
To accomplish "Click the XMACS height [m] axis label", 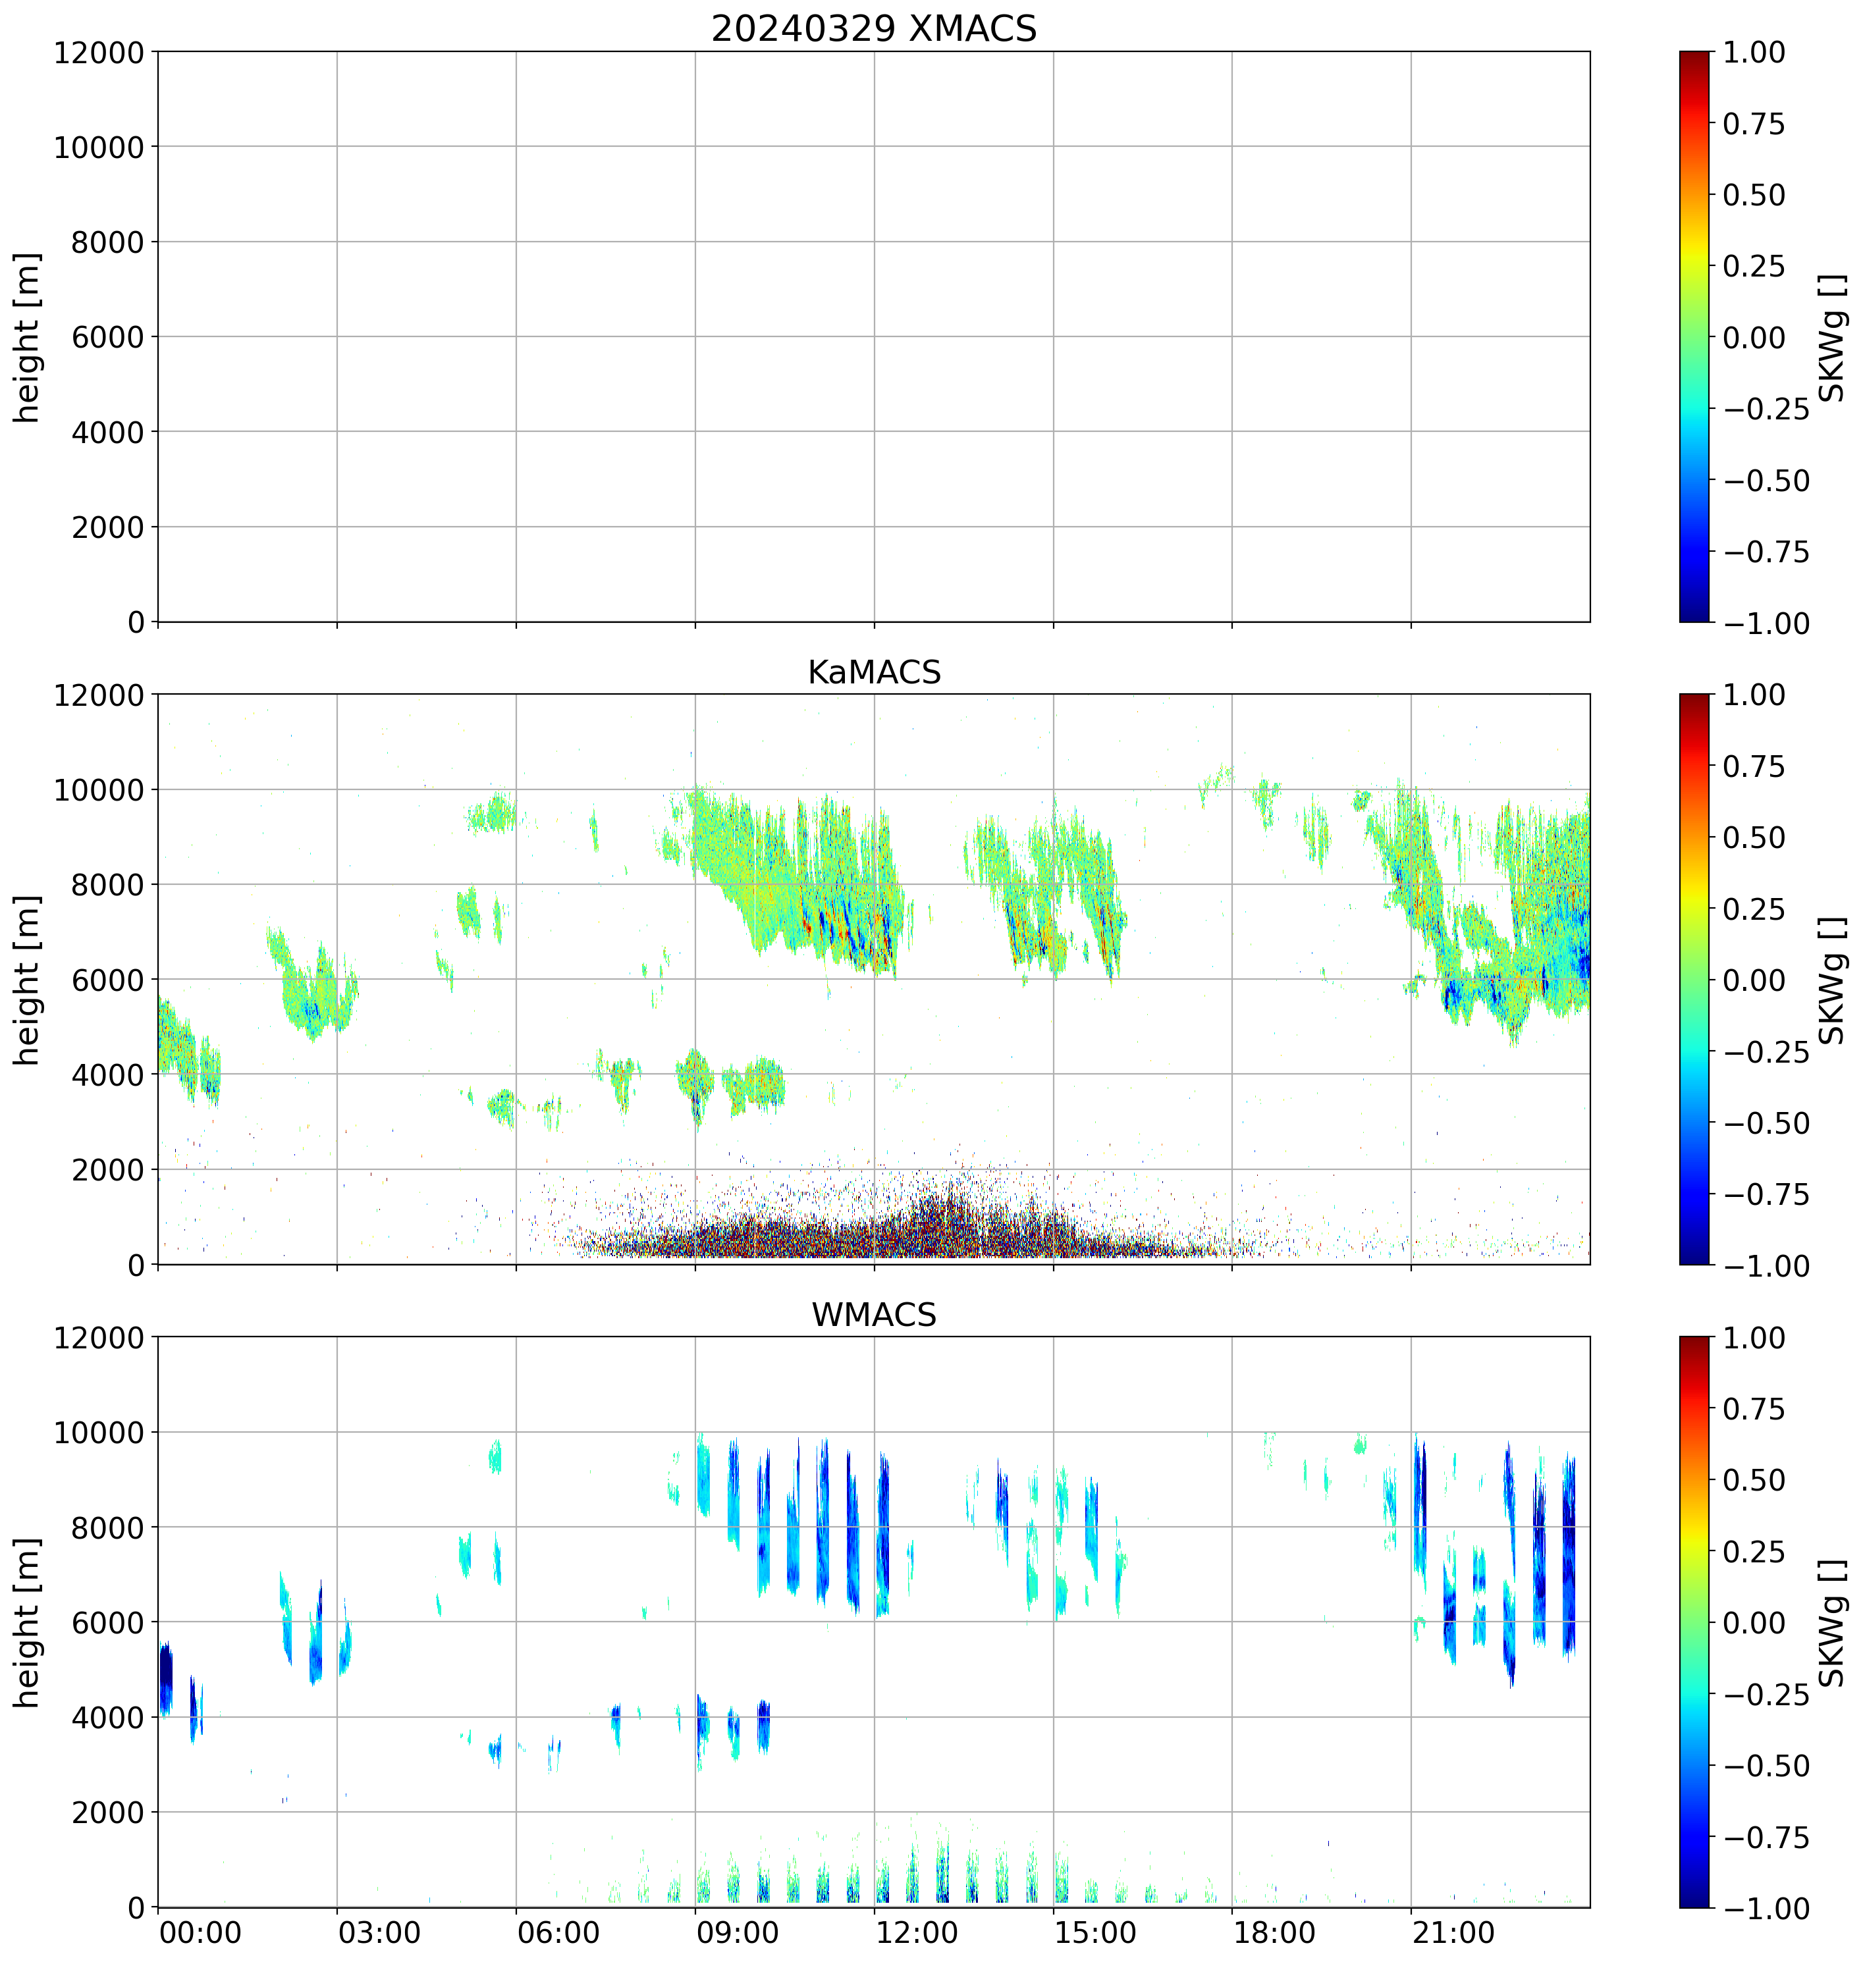I will point(27,338).
